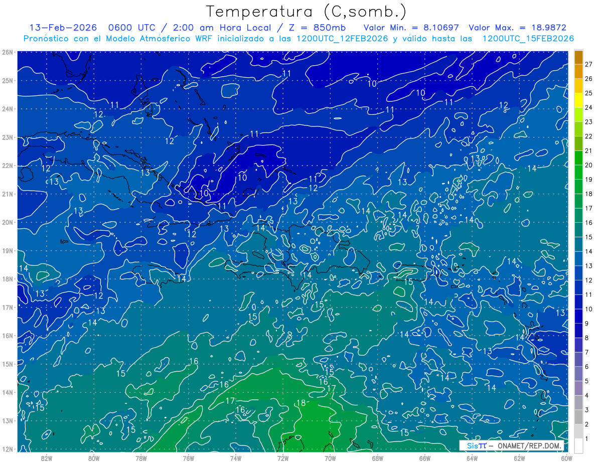Click the valid-until time "1200UTC_15FEB2026"

(528, 39)
